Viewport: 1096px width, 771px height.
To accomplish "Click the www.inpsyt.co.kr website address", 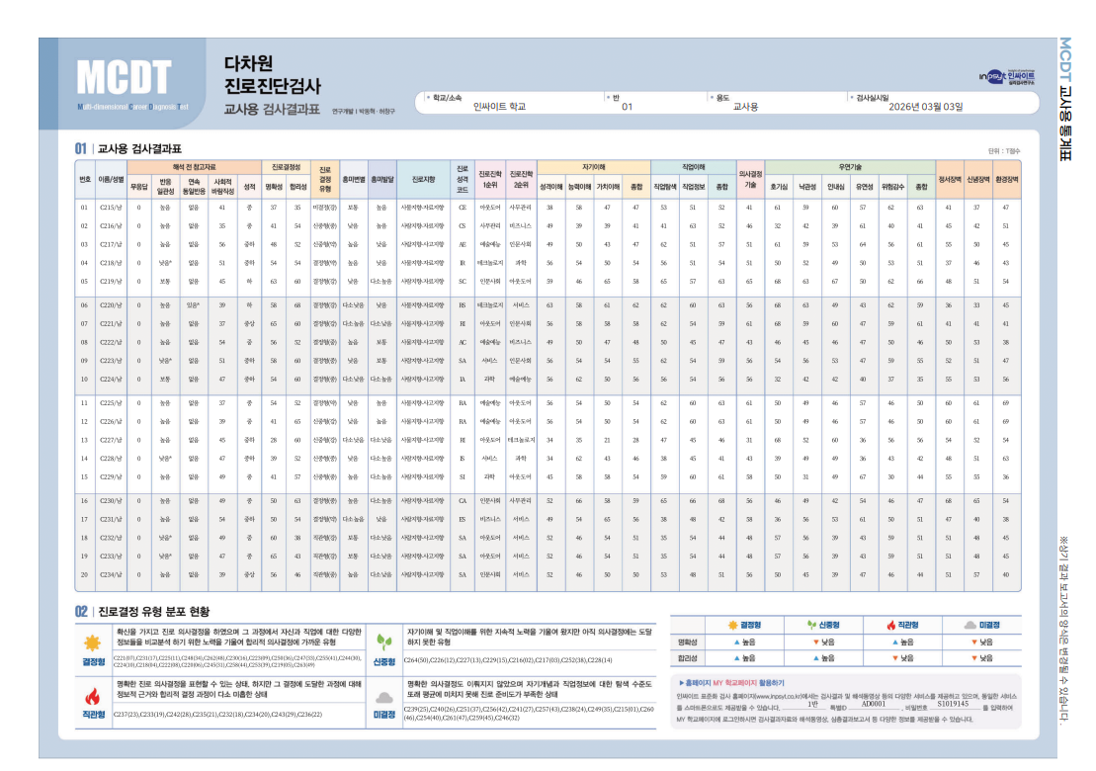I will pos(778,696).
